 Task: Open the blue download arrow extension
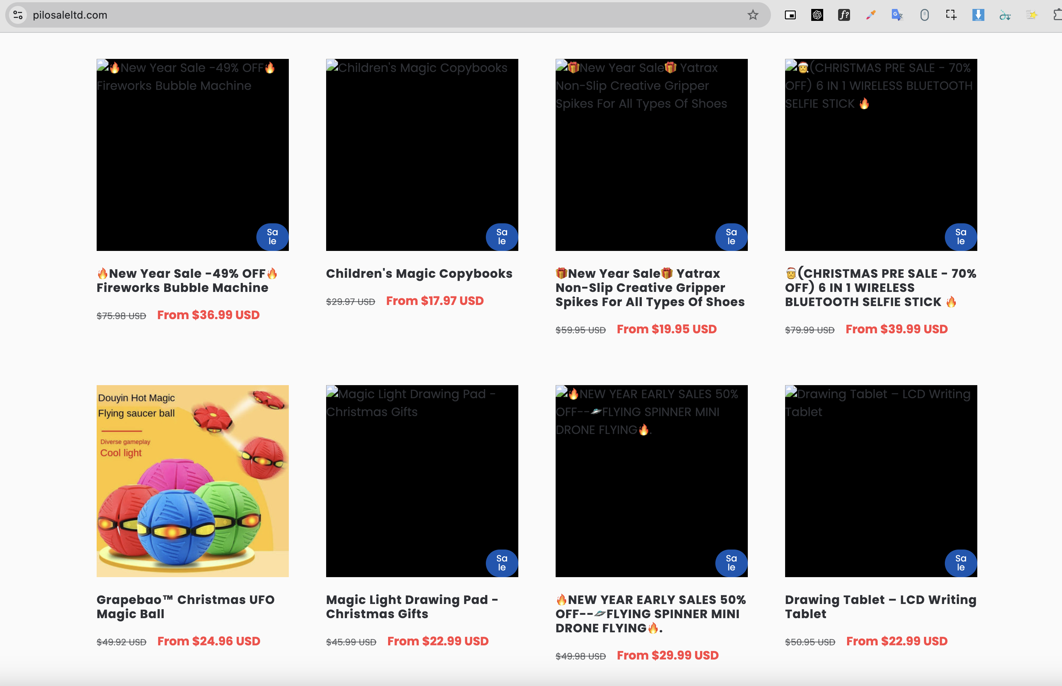978,15
